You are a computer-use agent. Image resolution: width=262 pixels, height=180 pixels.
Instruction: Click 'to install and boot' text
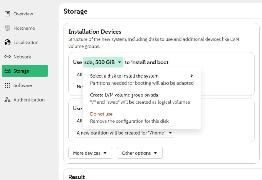point(146,62)
